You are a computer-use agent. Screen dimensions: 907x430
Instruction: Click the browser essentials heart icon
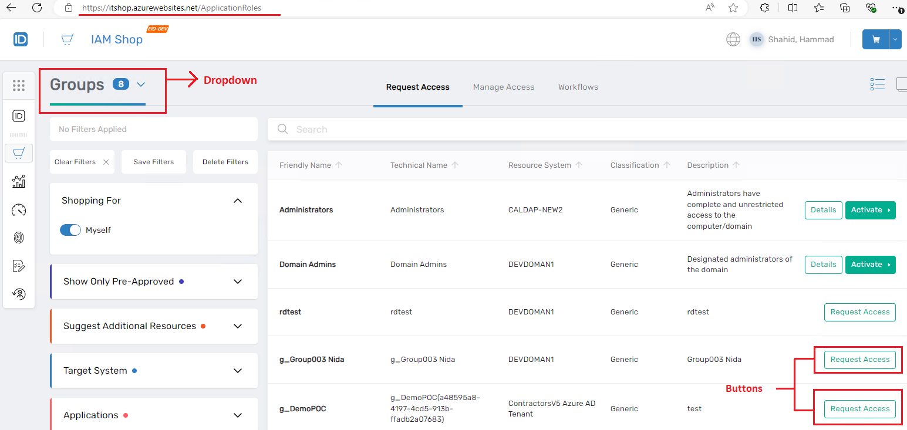point(871,8)
